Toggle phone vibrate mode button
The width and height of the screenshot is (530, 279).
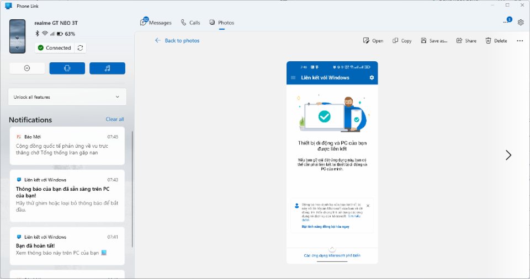click(67, 68)
